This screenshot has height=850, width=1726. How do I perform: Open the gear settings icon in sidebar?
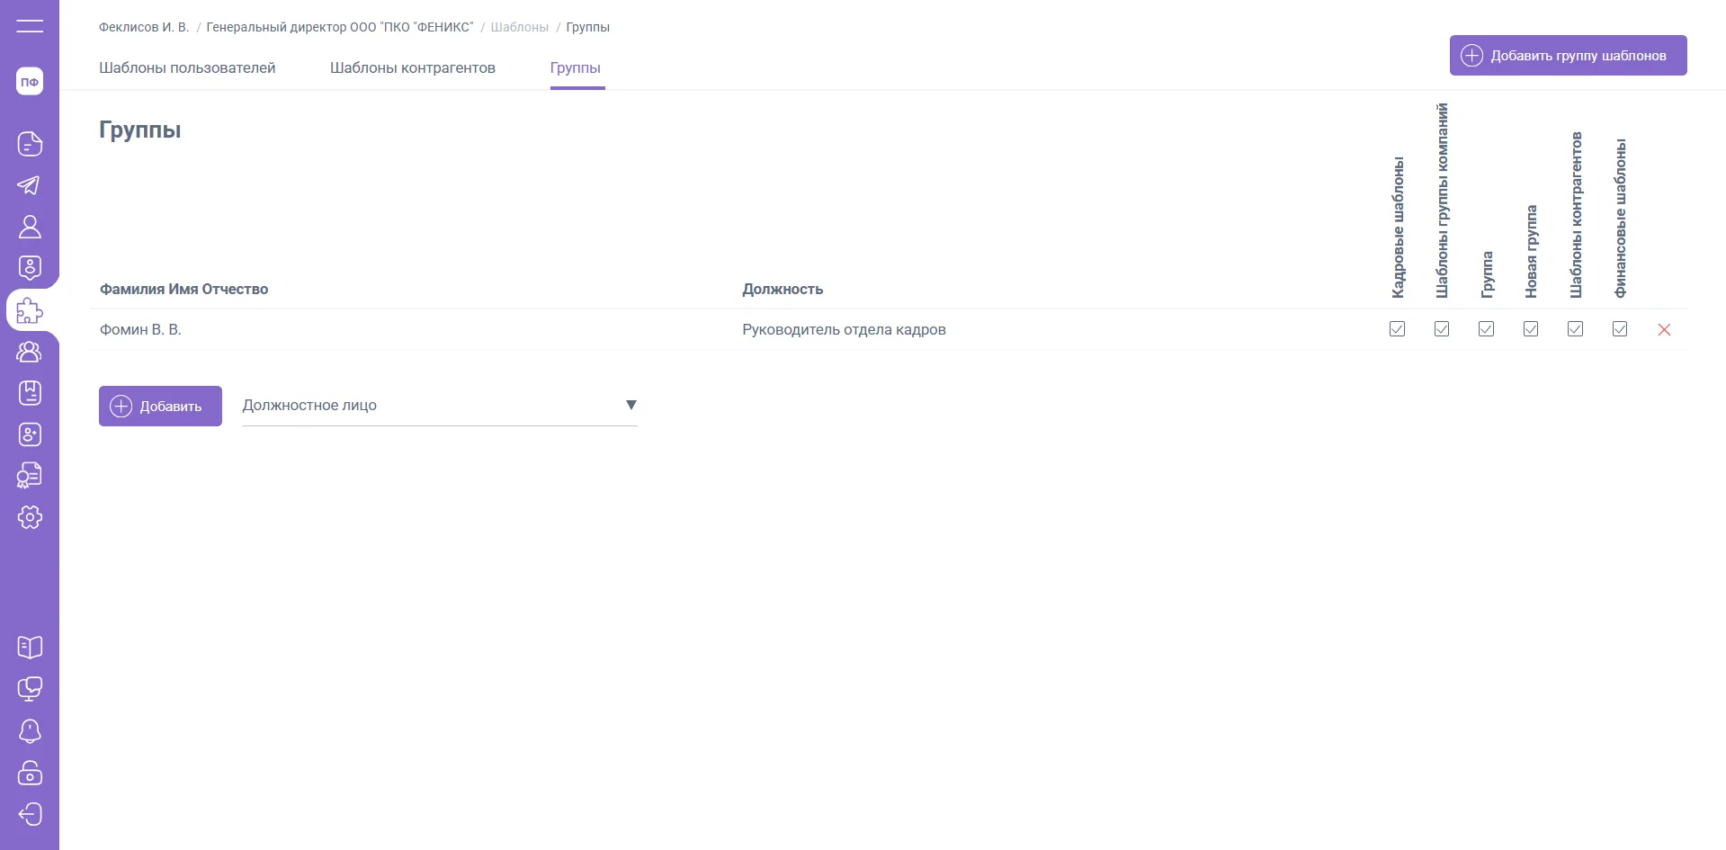[x=30, y=517]
